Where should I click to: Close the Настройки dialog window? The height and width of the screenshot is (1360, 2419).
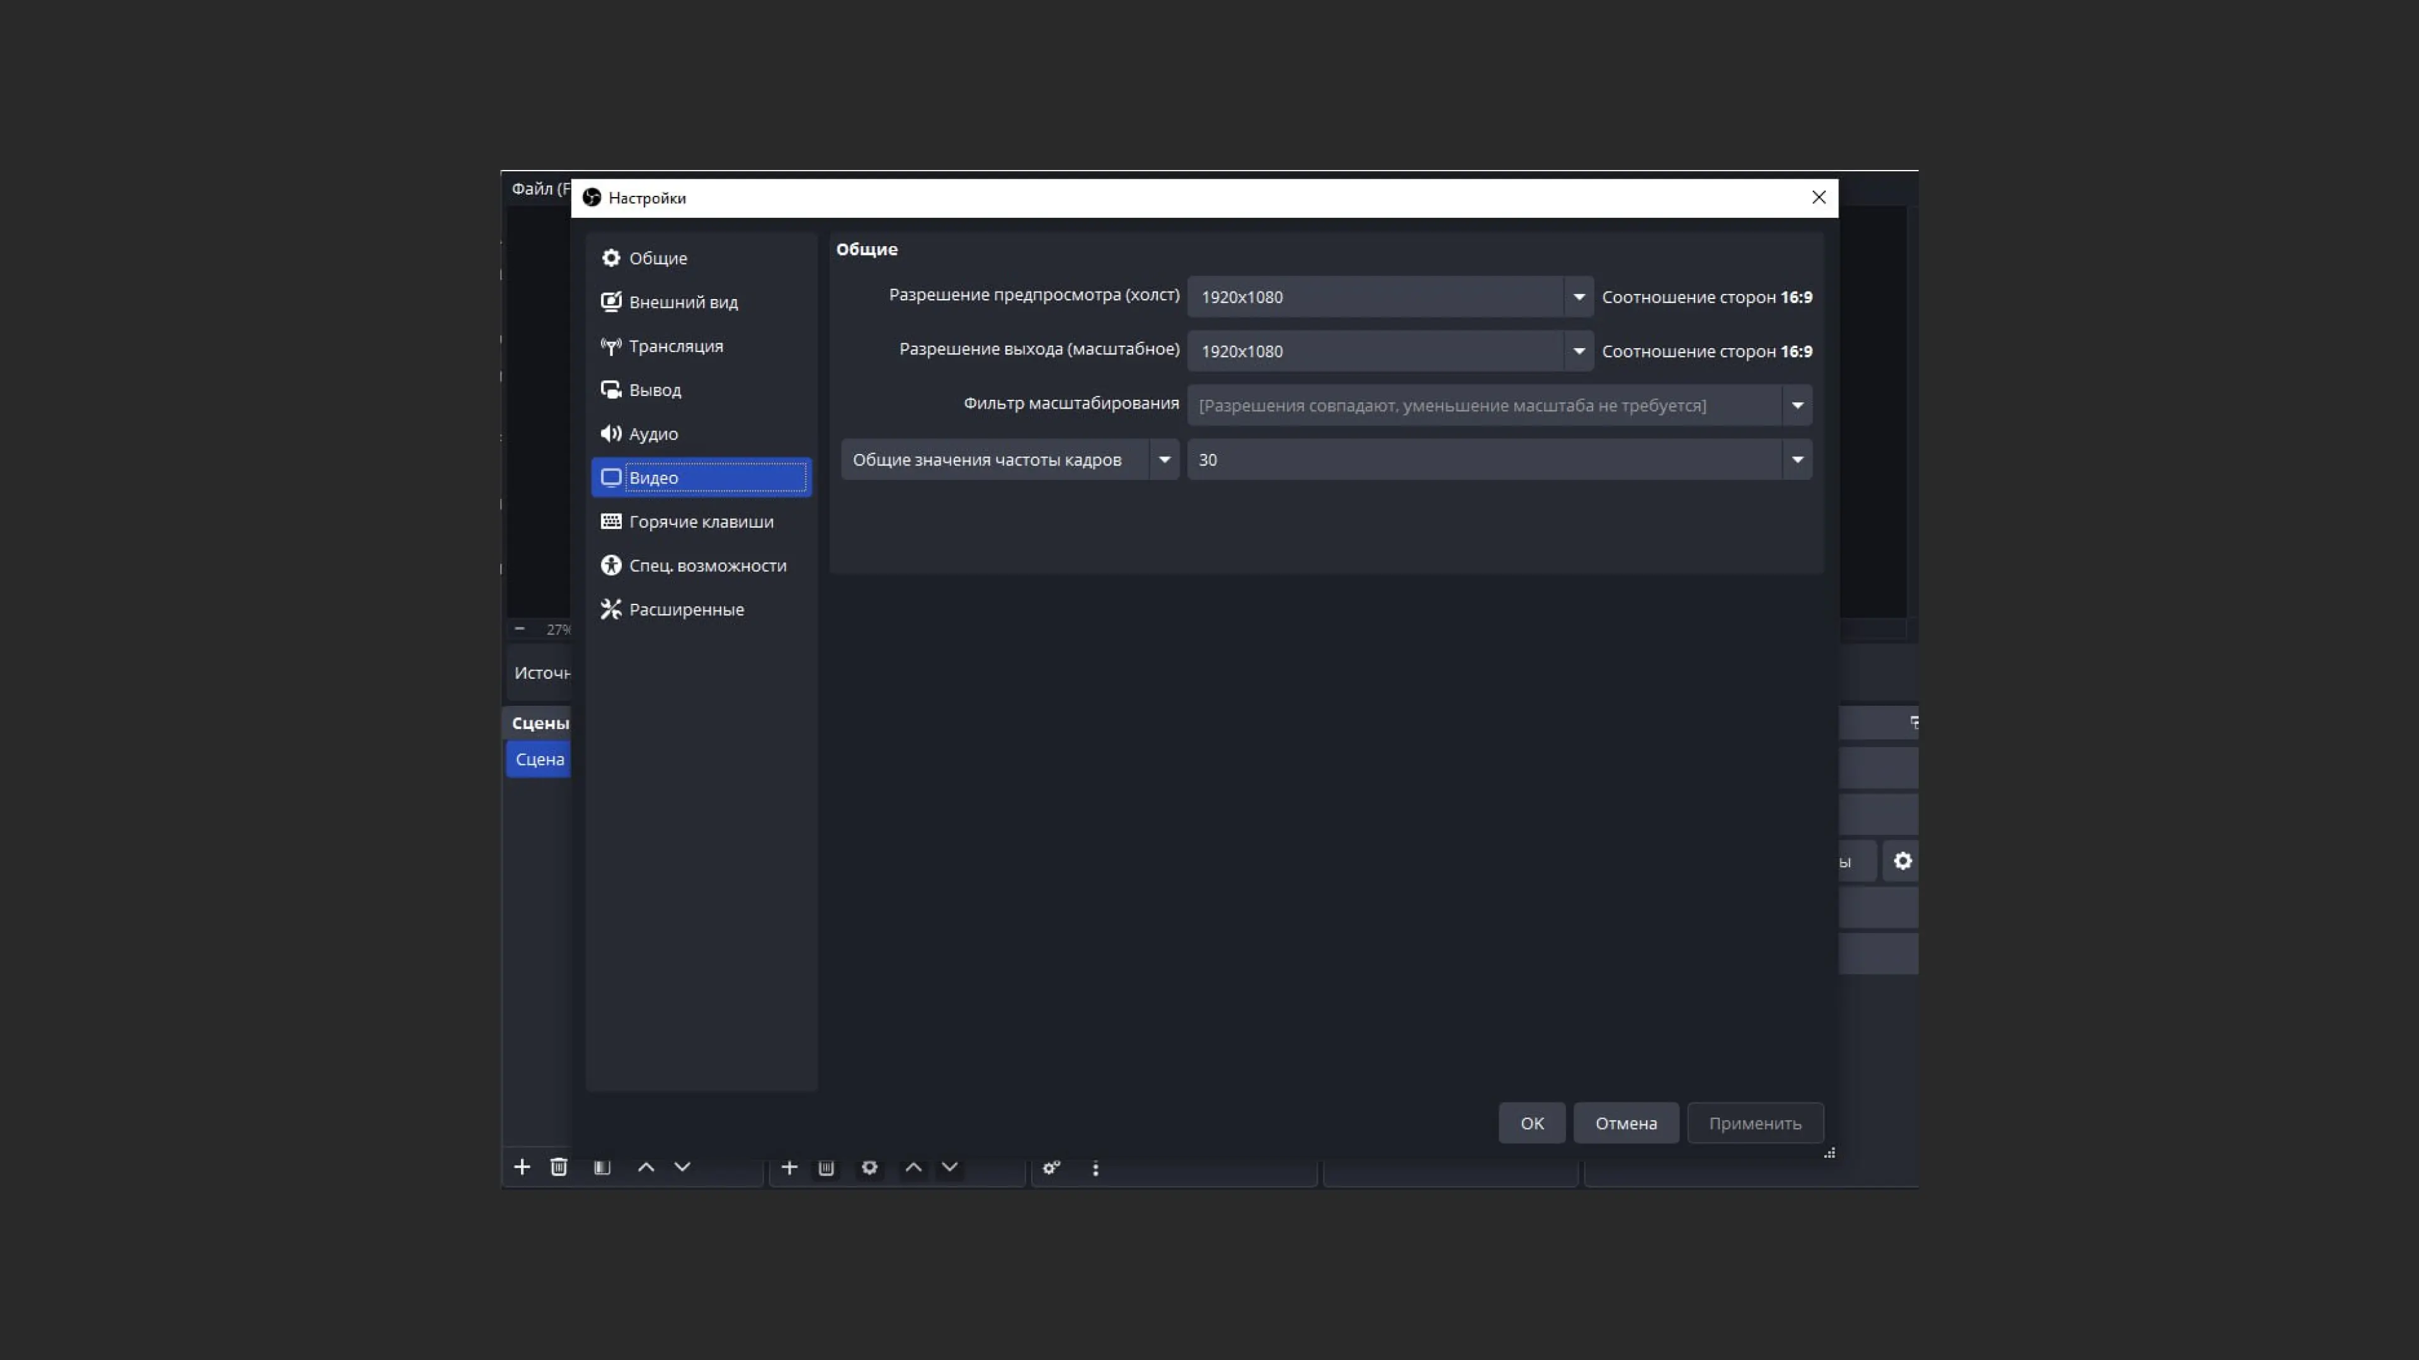click(x=1818, y=197)
